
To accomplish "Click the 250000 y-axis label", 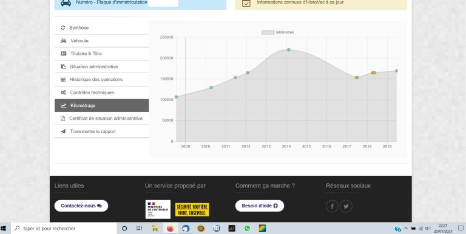I will coord(166,37).
